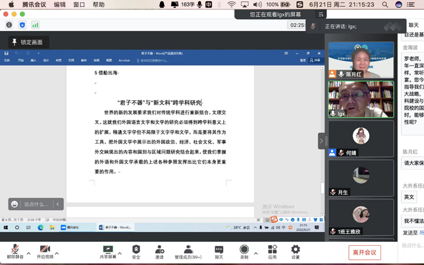Open meeting info icon in top bar
Viewport: 424px width, 265px height.
point(9,25)
